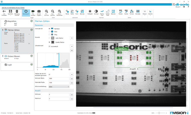
Task: Trigger a single image with Einmal Triggern
Action: click(x=39, y=13)
